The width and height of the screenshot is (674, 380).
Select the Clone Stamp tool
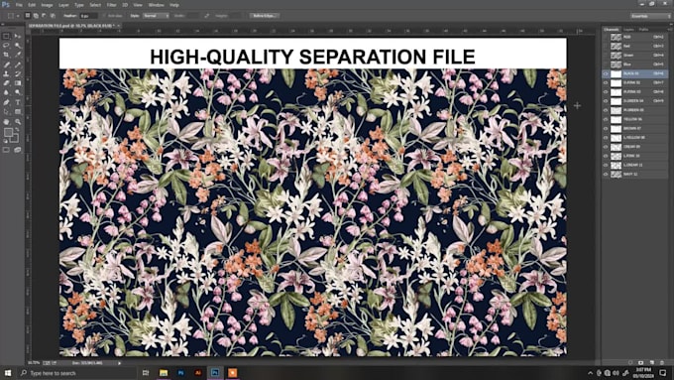(7, 73)
